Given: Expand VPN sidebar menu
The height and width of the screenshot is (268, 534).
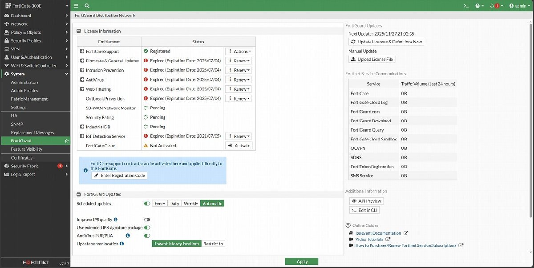Looking at the screenshot, I should point(35,49).
